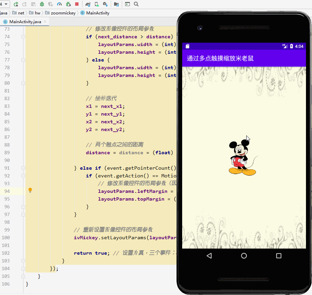Click the 'zoommickey' breadcrumb folder

pyautogui.click(x=60, y=13)
